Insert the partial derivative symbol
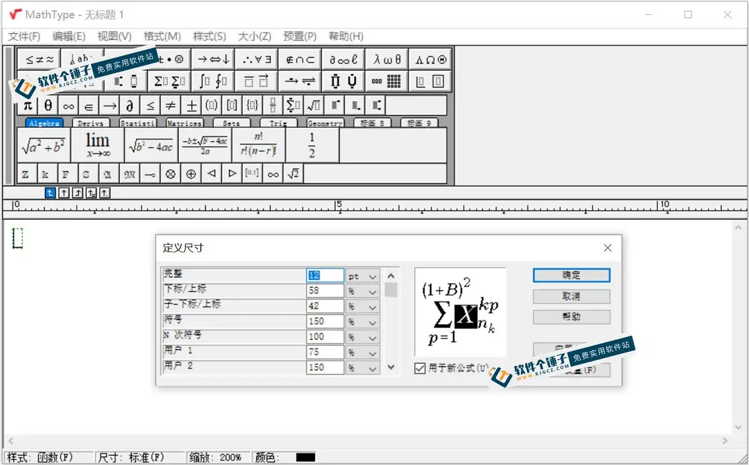This screenshot has width=749, height=465. pos(130,105)
